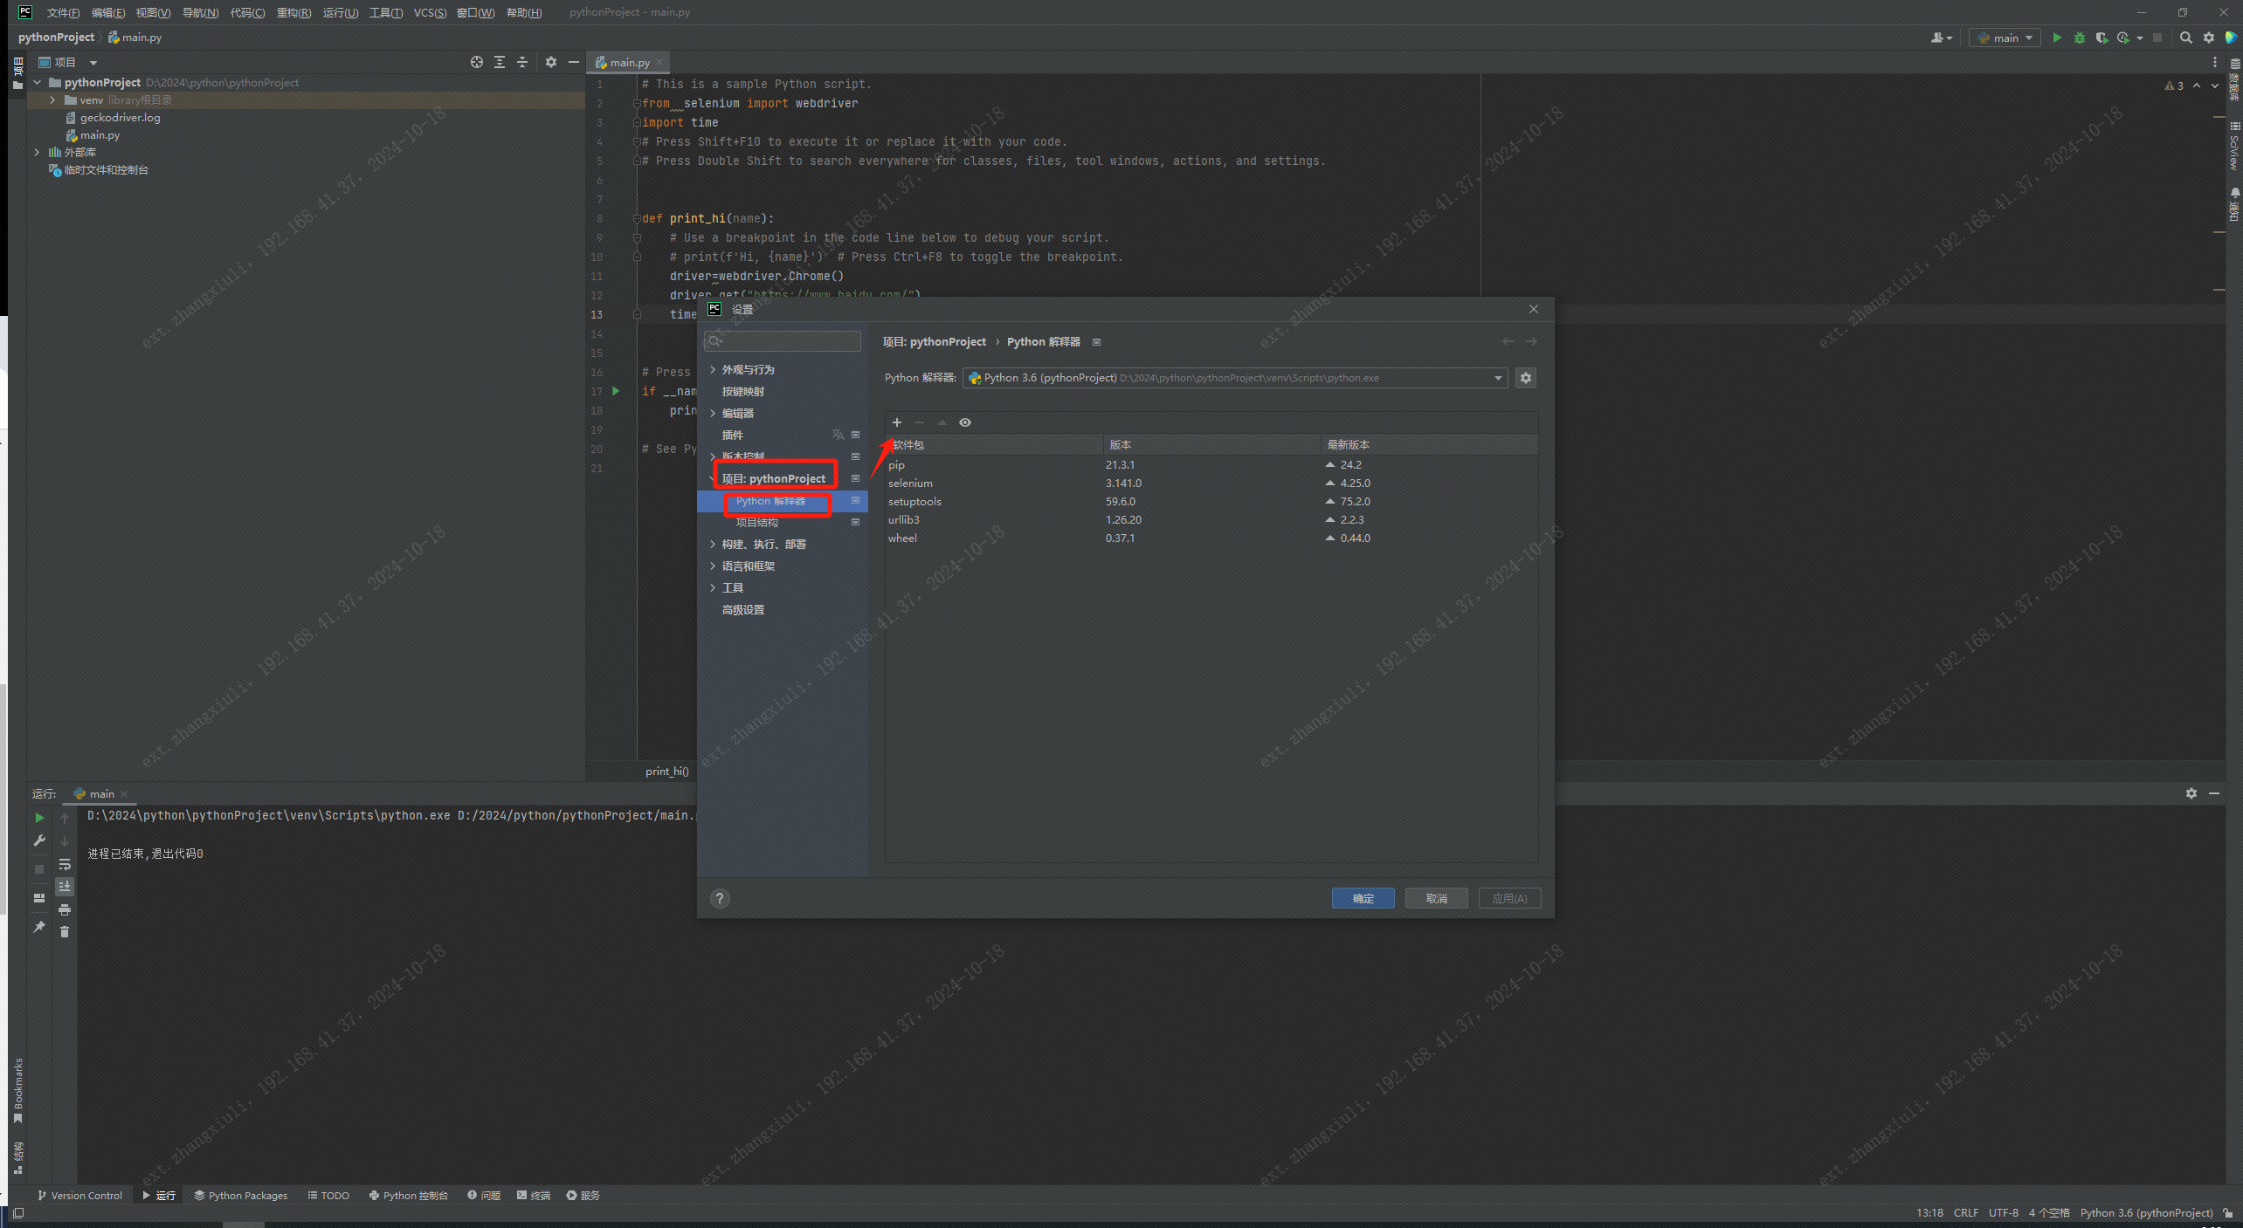This screenshot has width=2243, height=1228.
Task: Open the 重构(R) menu
Action: point(293,12)
